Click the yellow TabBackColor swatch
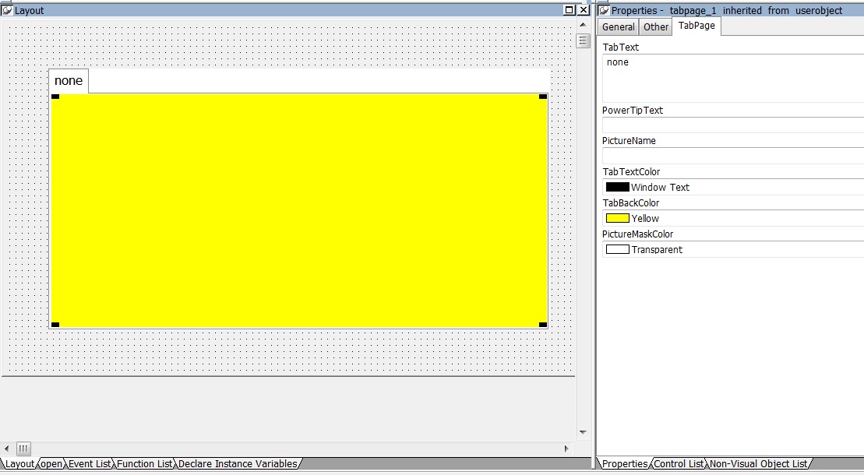 coord(618,218)
